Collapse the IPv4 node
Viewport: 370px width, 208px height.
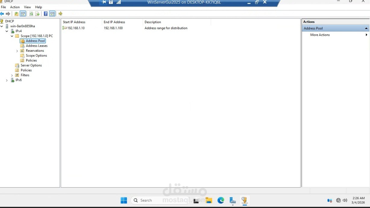pyautogui.click(x=7, y=31)
